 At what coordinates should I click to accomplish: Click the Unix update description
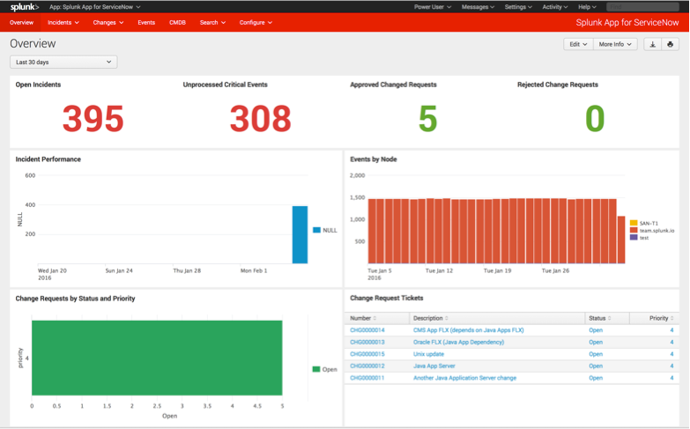click(x=428, y=354)
